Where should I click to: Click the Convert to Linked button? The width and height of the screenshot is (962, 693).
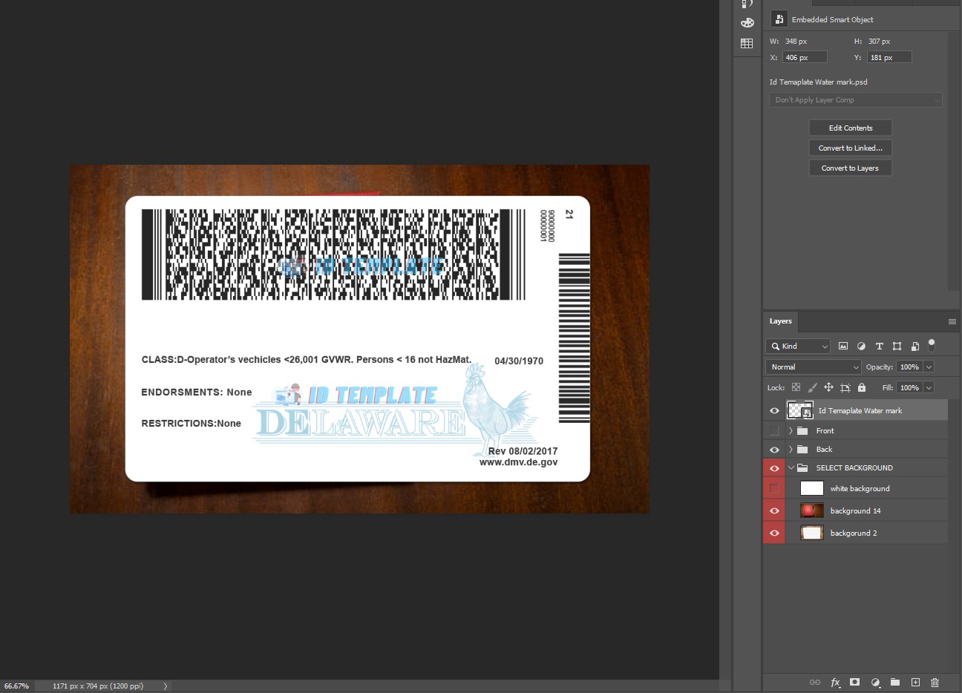pyautogui.click(x=851, y=148)
